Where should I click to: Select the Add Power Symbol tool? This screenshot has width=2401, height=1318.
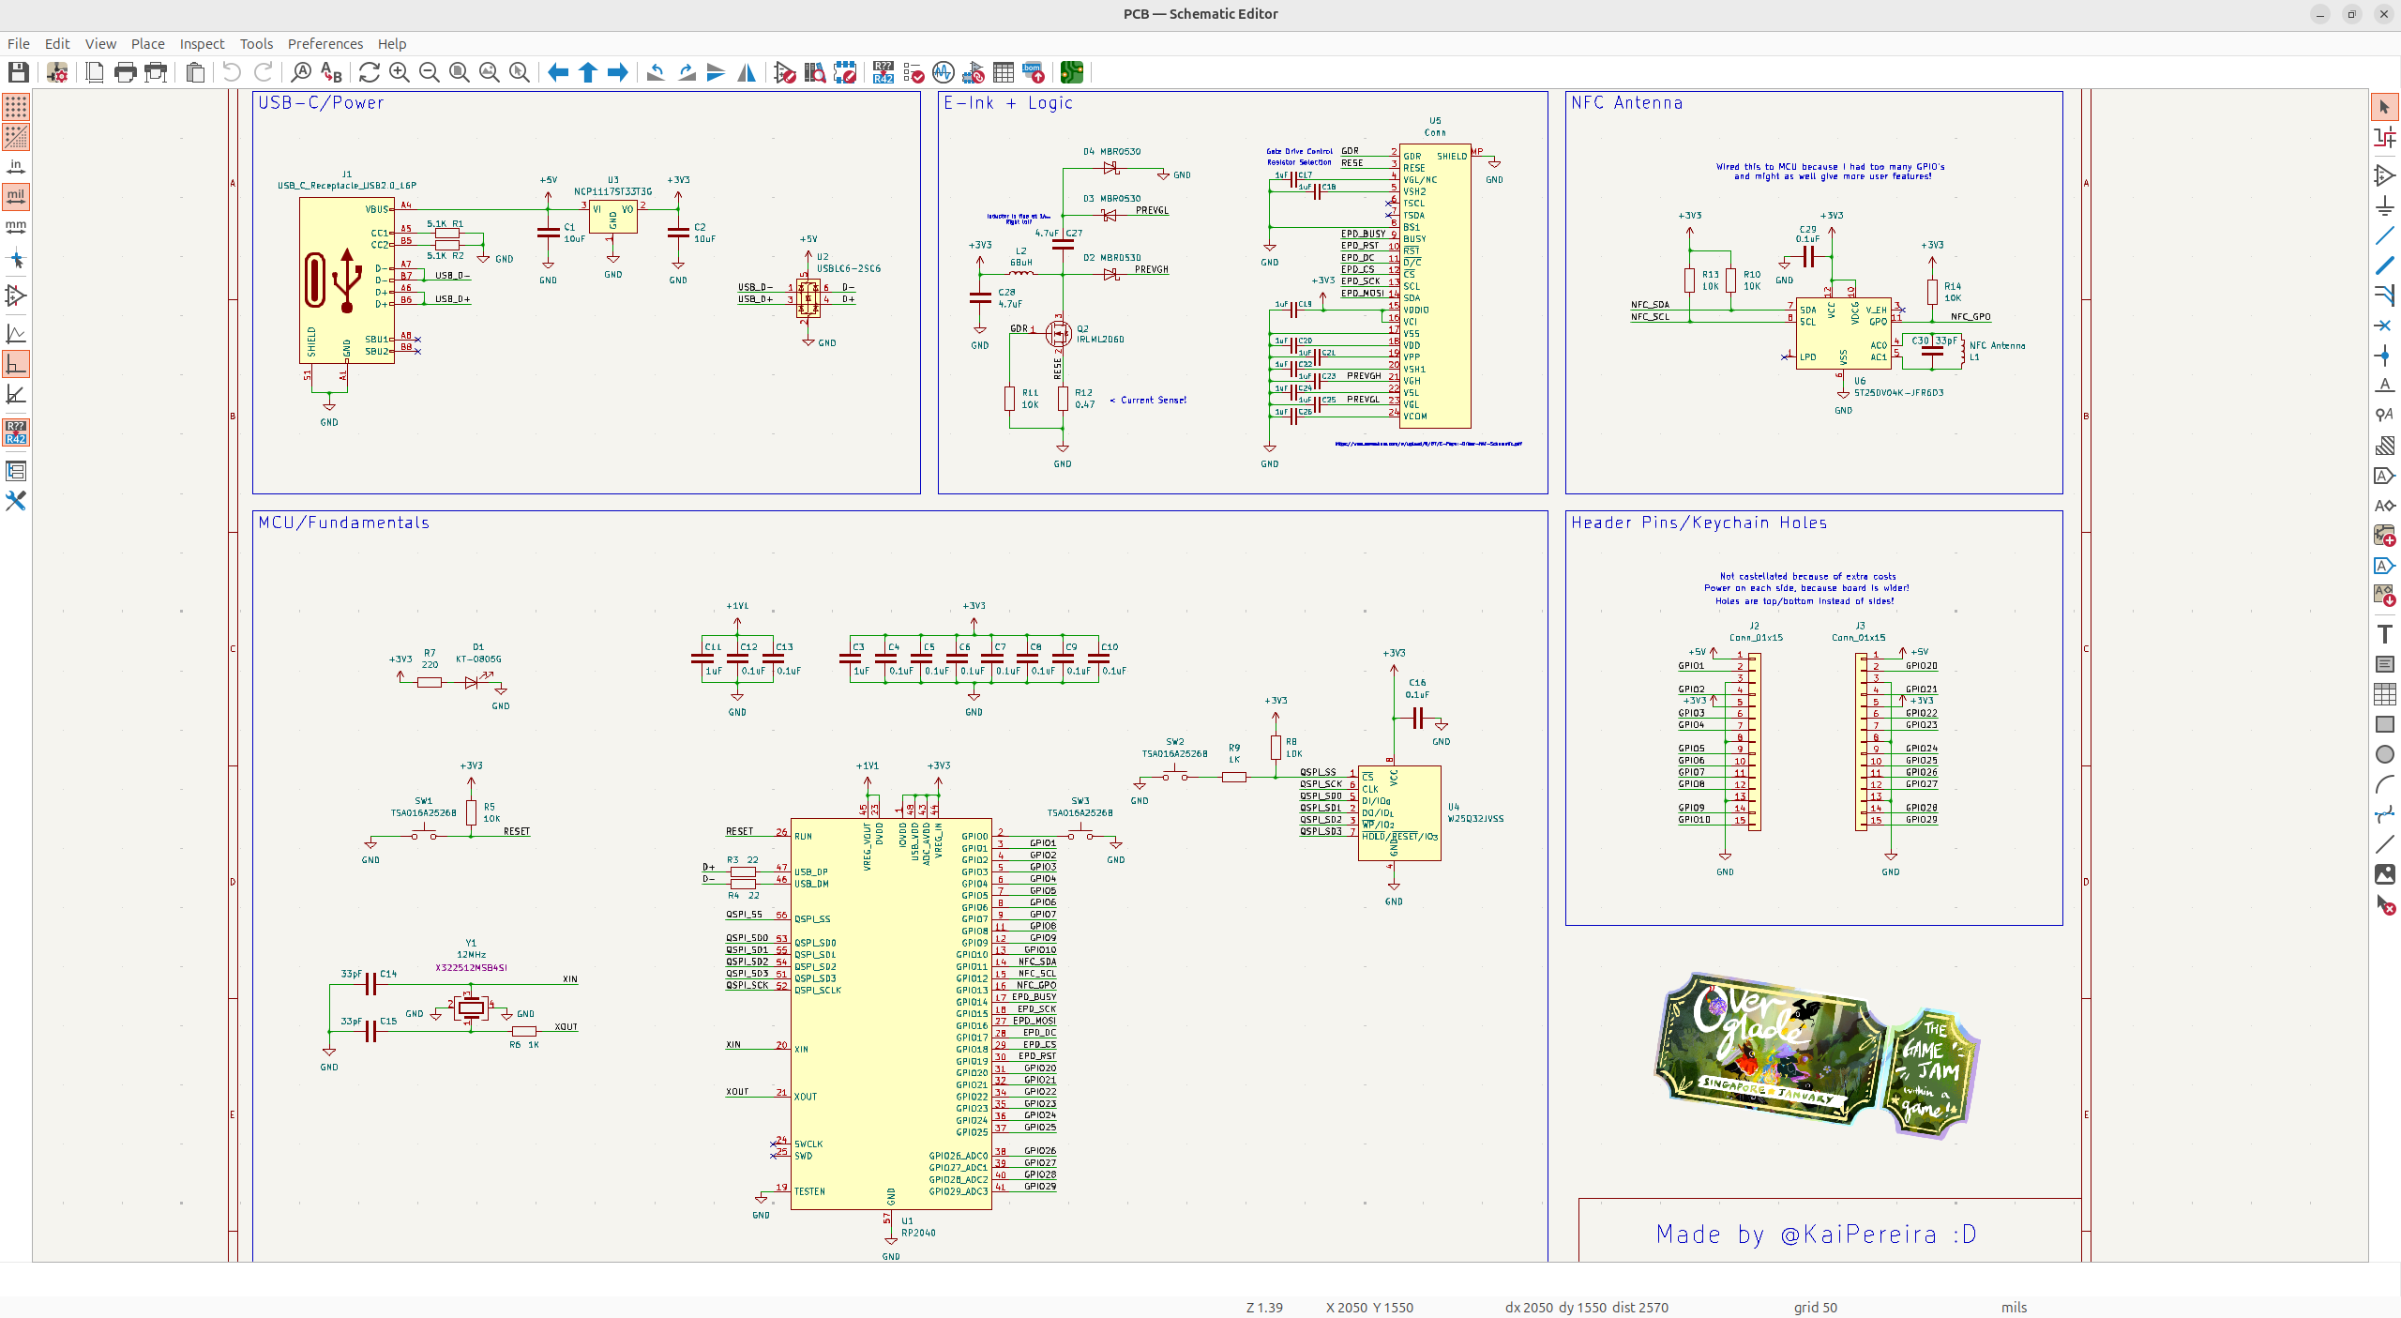2384,205
